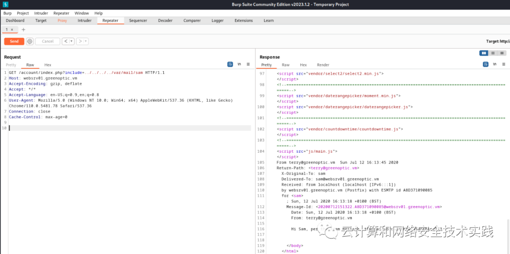This screenshot has width=510, height=254.
Task: Click the select2.min.js script line
Action: (330, 74)
